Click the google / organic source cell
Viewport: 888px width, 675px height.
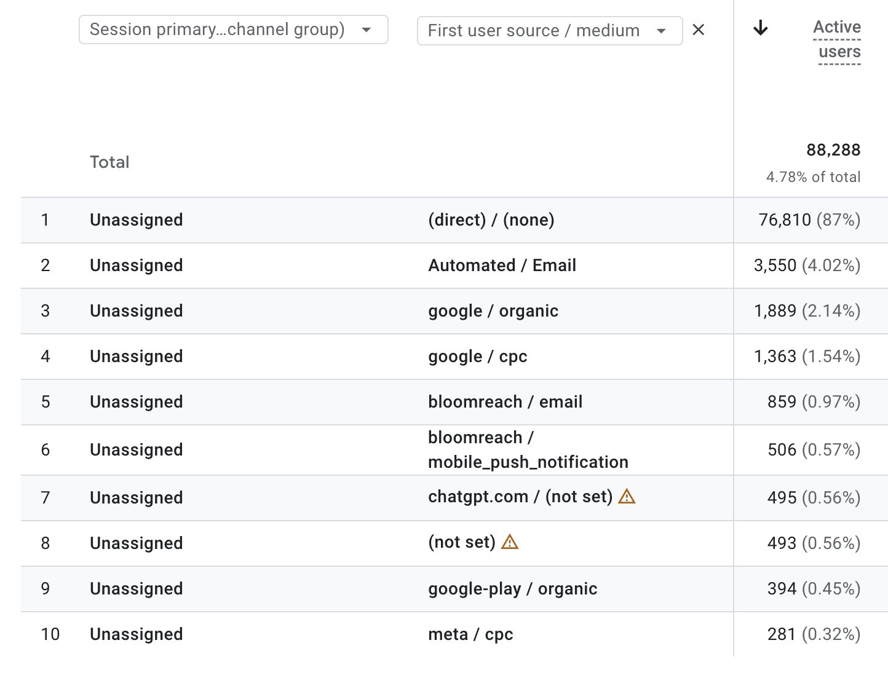pyautogui.click(x=493, y=311)
